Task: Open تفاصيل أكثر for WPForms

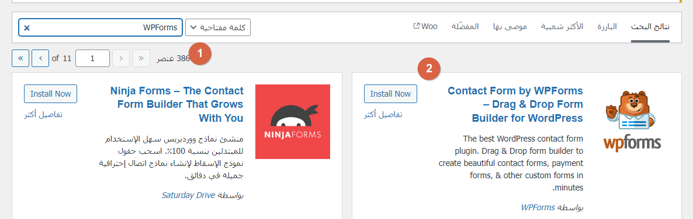Action: click(x=383, y=115)
